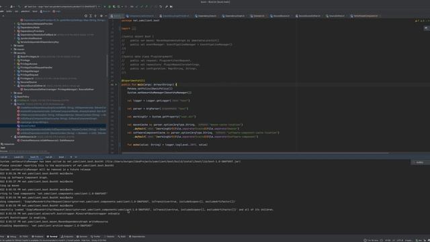Expand the collapsed import statement
430x242 pixels.
point(134,28)
